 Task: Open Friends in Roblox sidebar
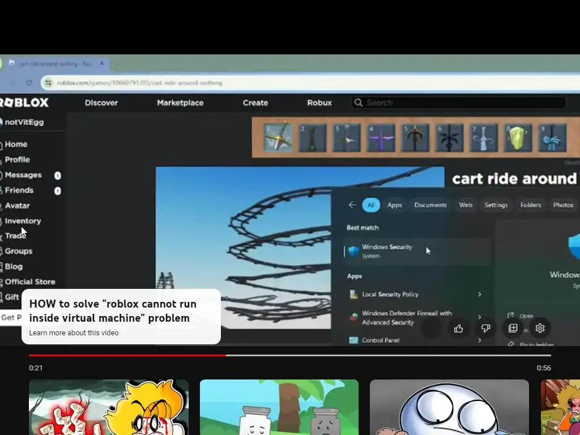coord(19,190)
